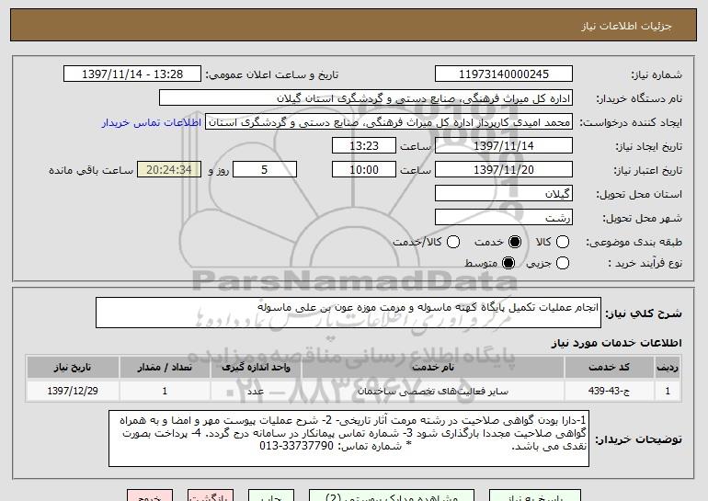Click the جزئیات اطلاعات نیاز page header
Screen dimensions: 708x501
626,26
